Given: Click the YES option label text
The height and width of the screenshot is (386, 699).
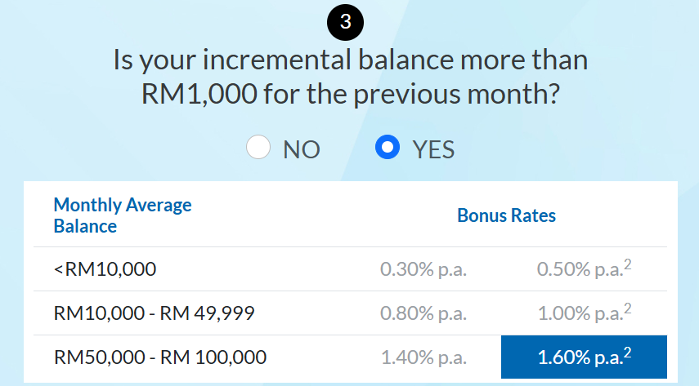Looking at the screenshot, I should 433,149.
